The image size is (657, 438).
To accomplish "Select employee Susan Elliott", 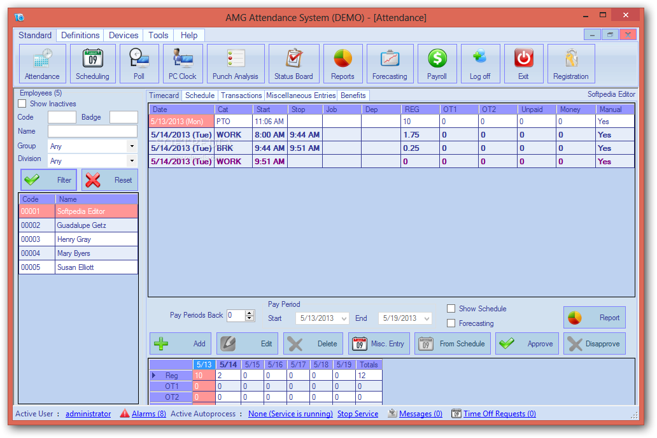I will coord(78,267).
